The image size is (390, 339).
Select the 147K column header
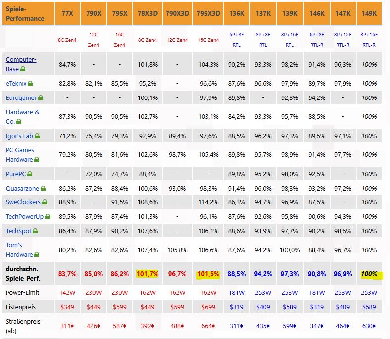343,13
